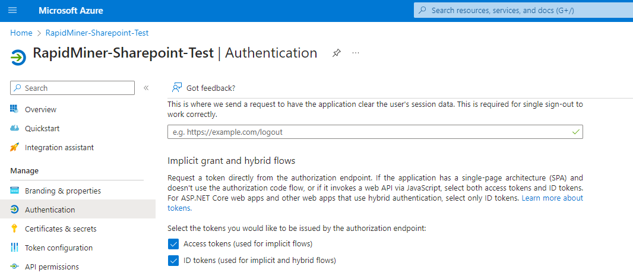Click the Quickstart cloud icon
This screenshot has width=633, height=279.
coord(15,128)
